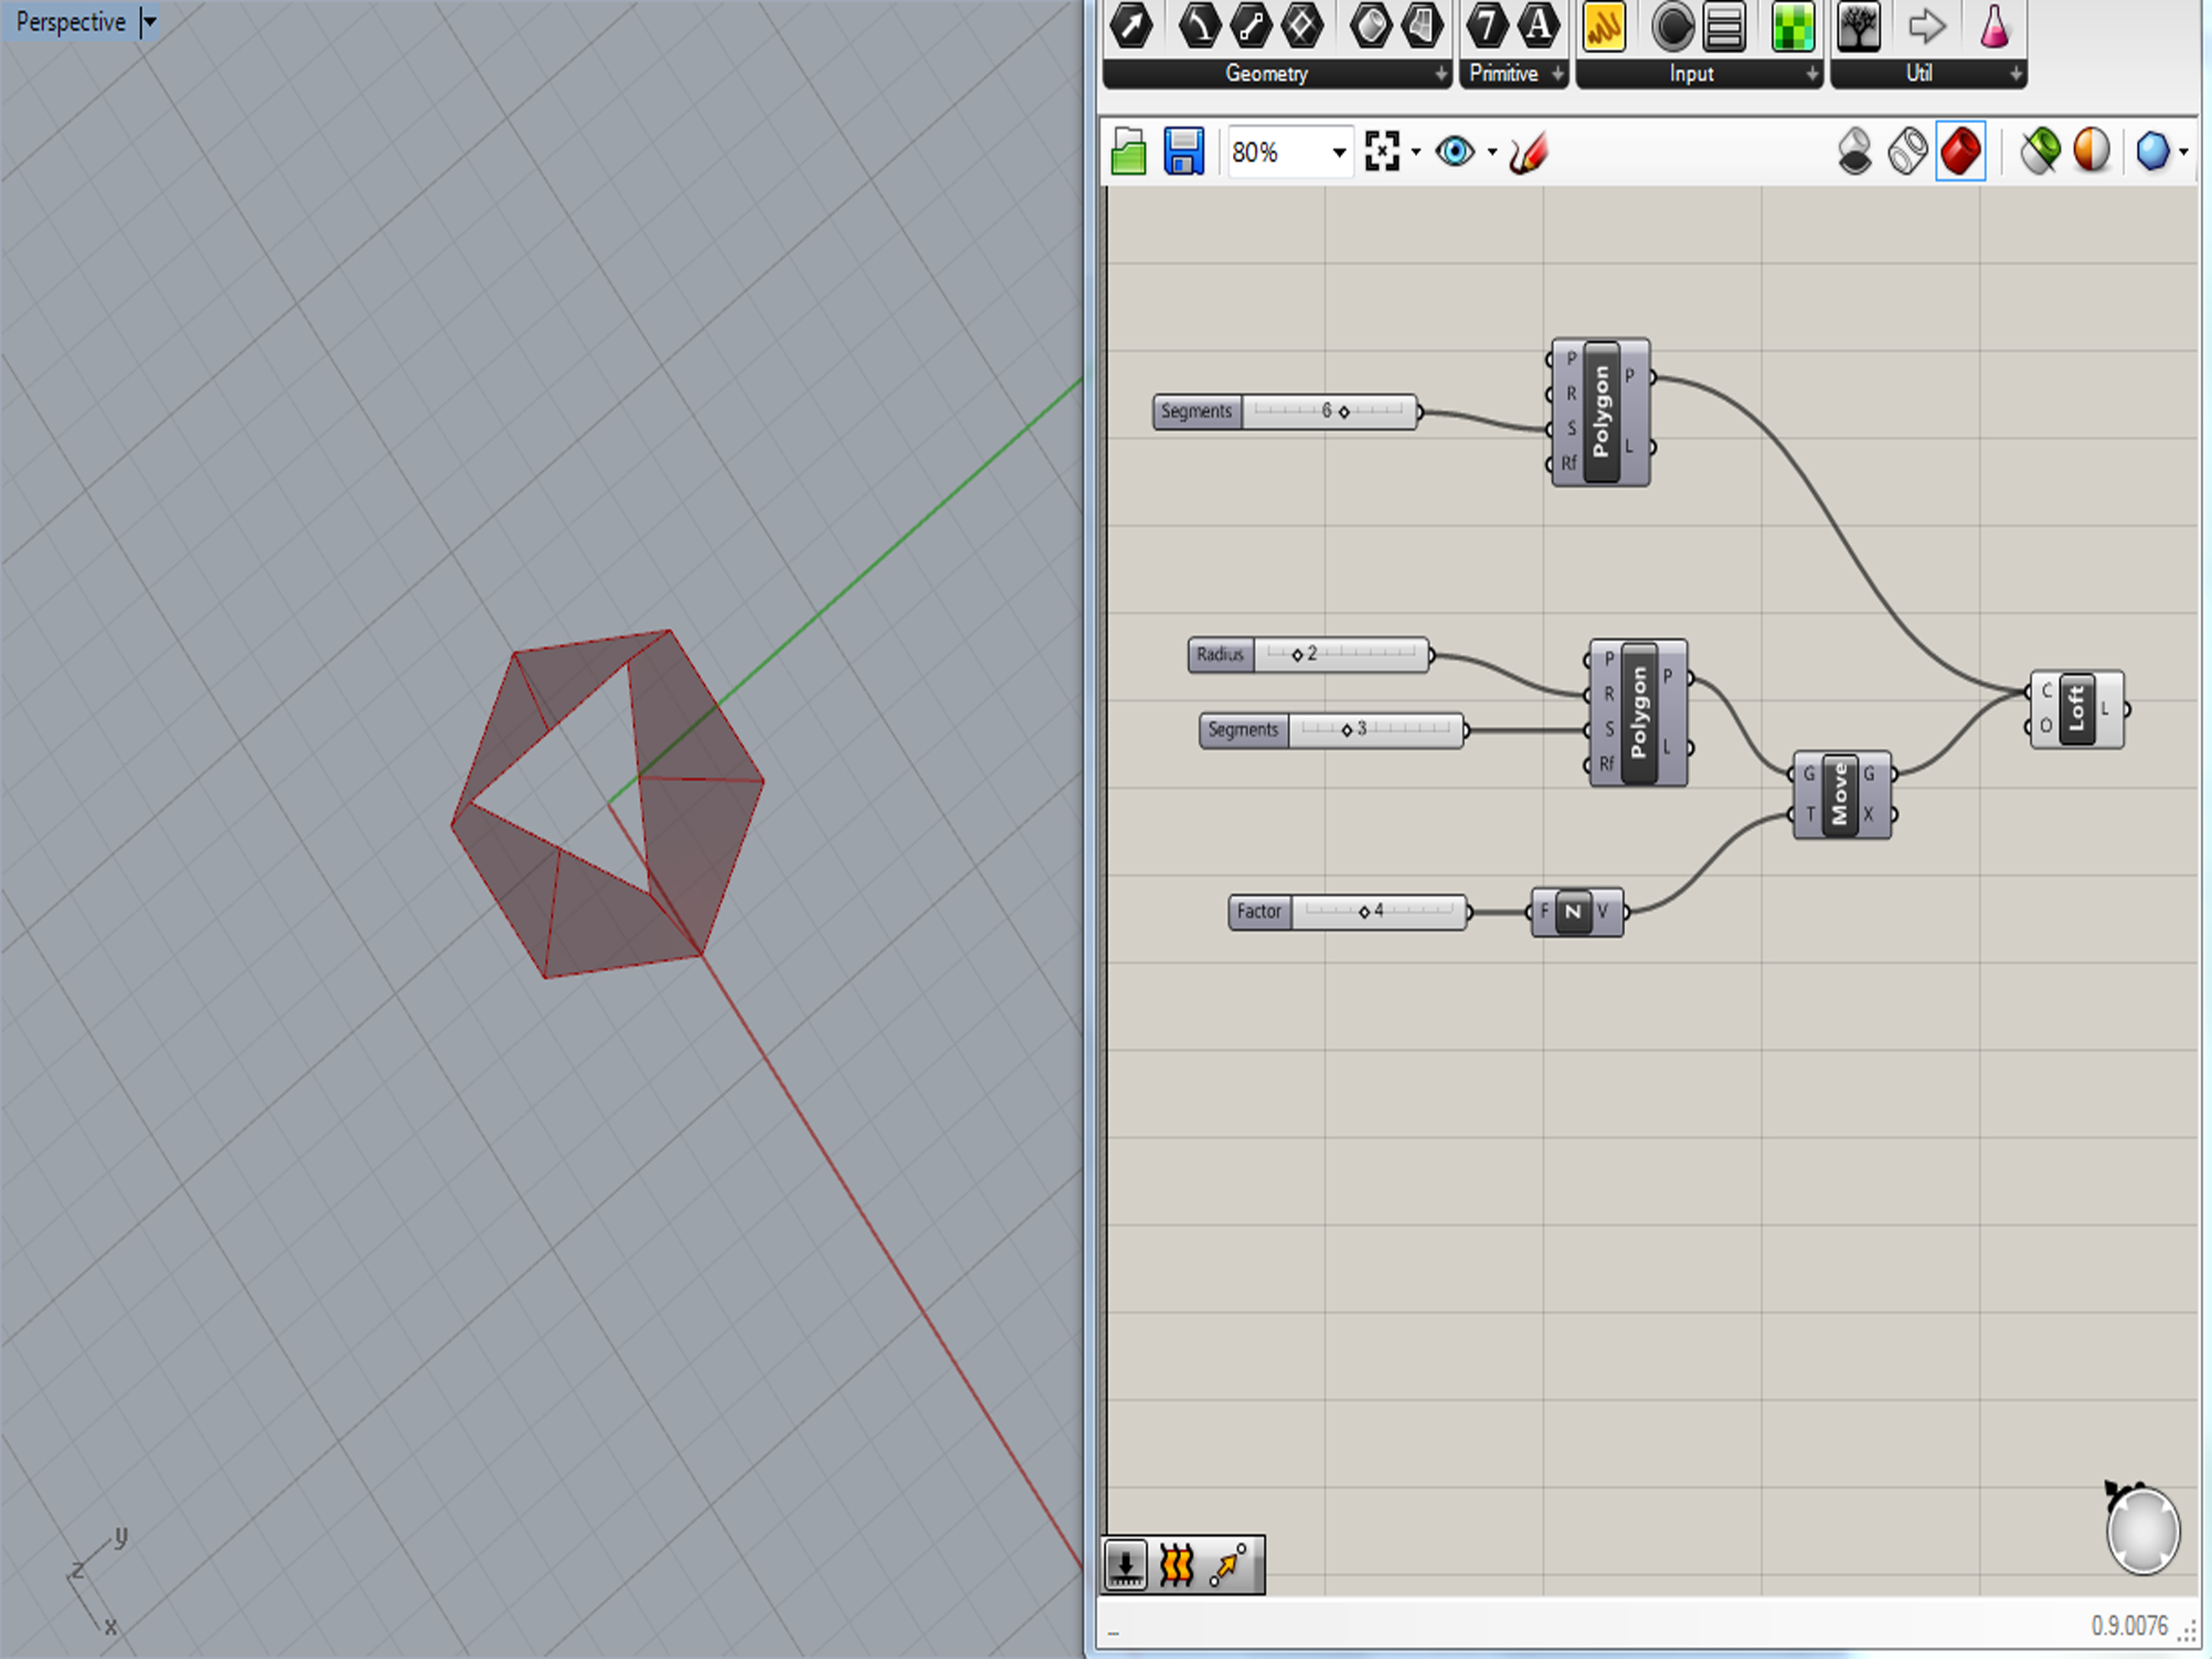Select the tree icon in Util
The width and height of the screenshot is (2212, 1659).
coord(1859,26)
